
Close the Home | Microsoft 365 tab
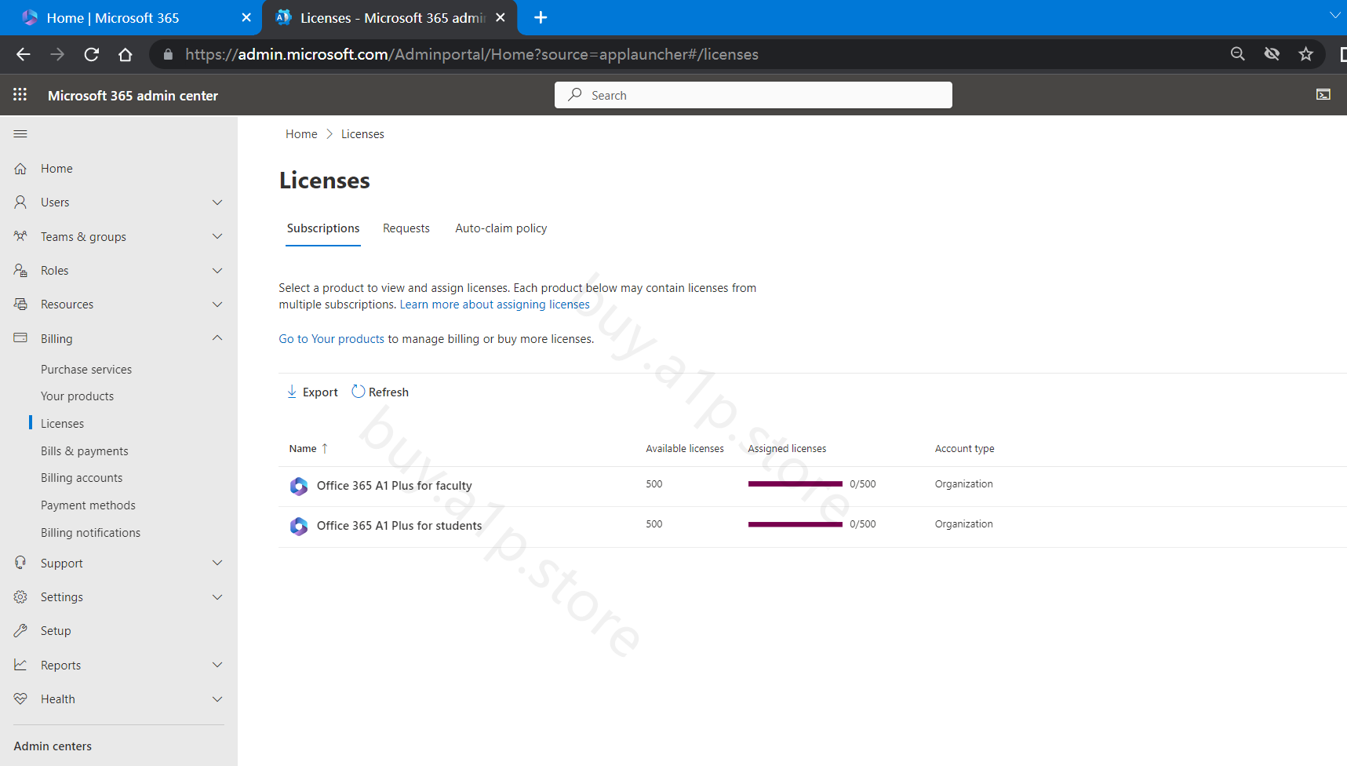click(246, 17)
